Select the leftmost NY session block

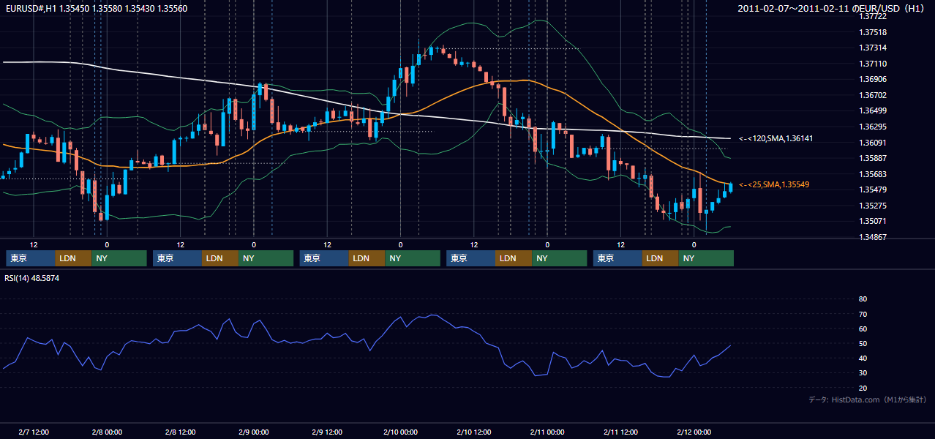coord(119,258)
